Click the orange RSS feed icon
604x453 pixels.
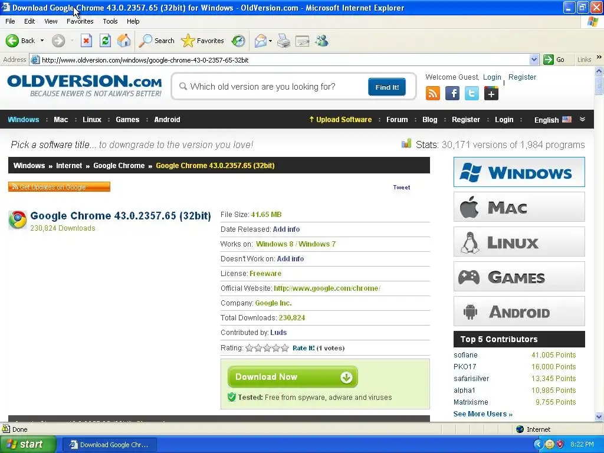[x=432, y=93]
